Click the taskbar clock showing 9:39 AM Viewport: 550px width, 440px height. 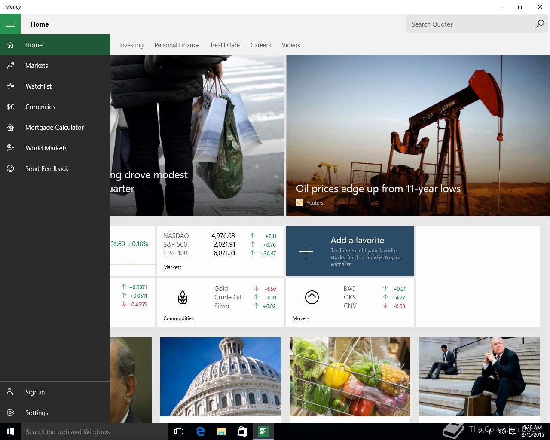(532, 431)
